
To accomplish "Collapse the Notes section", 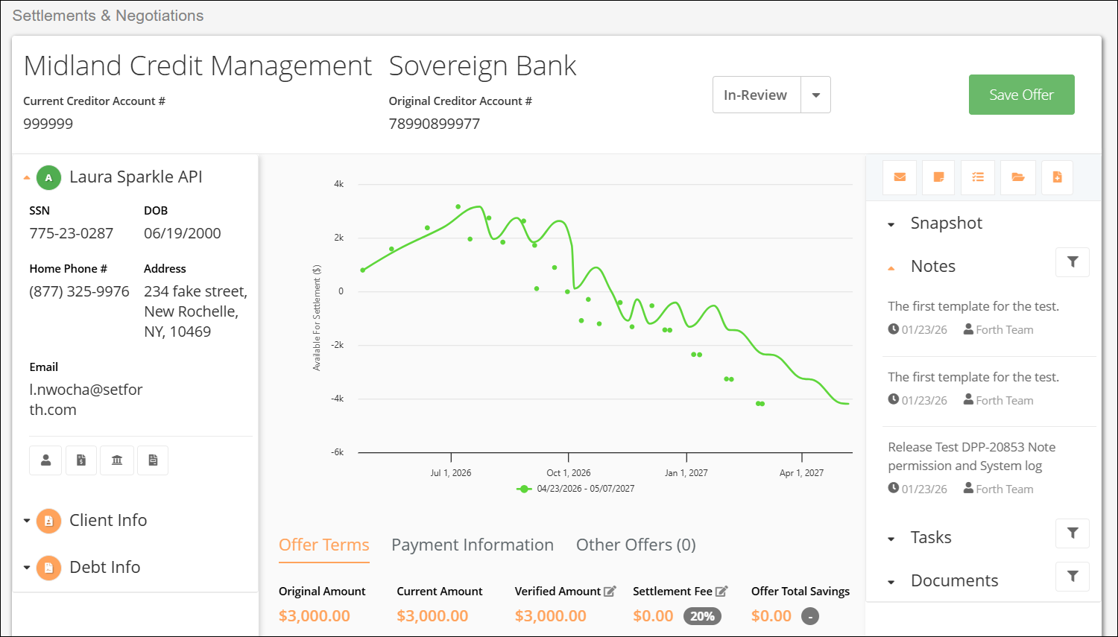I will 891,268.
